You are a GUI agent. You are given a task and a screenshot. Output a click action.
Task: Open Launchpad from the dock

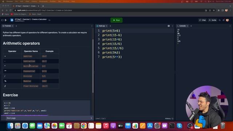tap(17, 126)
